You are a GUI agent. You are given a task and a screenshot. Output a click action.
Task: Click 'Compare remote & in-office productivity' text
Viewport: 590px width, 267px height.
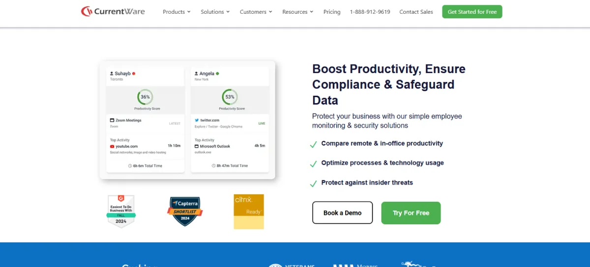coord(382,143)
